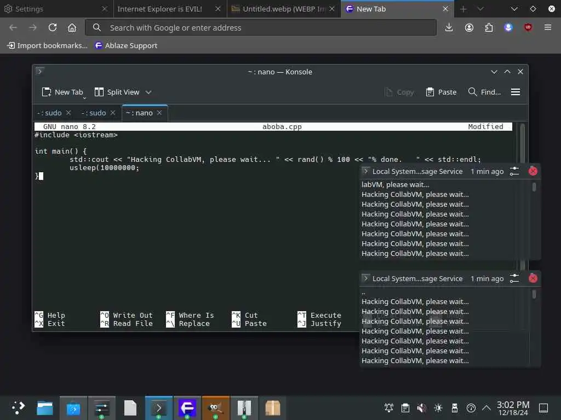Configure upper notification settings sliders icon
This screenshot has height=420, width=561.
point(514,171)
